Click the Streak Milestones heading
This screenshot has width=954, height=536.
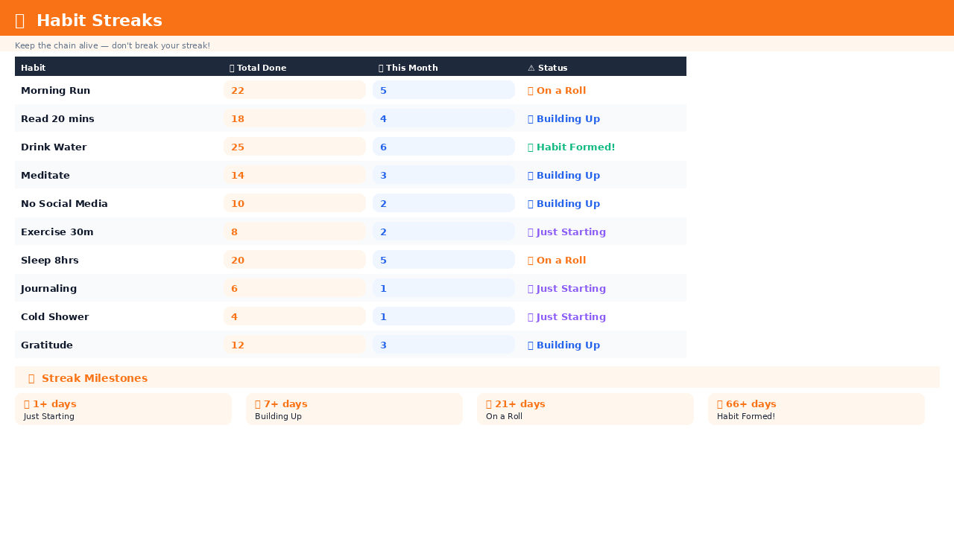click(x=95, y=378)
